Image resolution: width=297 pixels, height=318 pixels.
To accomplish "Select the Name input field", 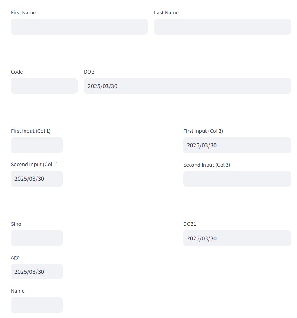I will 36,305.
